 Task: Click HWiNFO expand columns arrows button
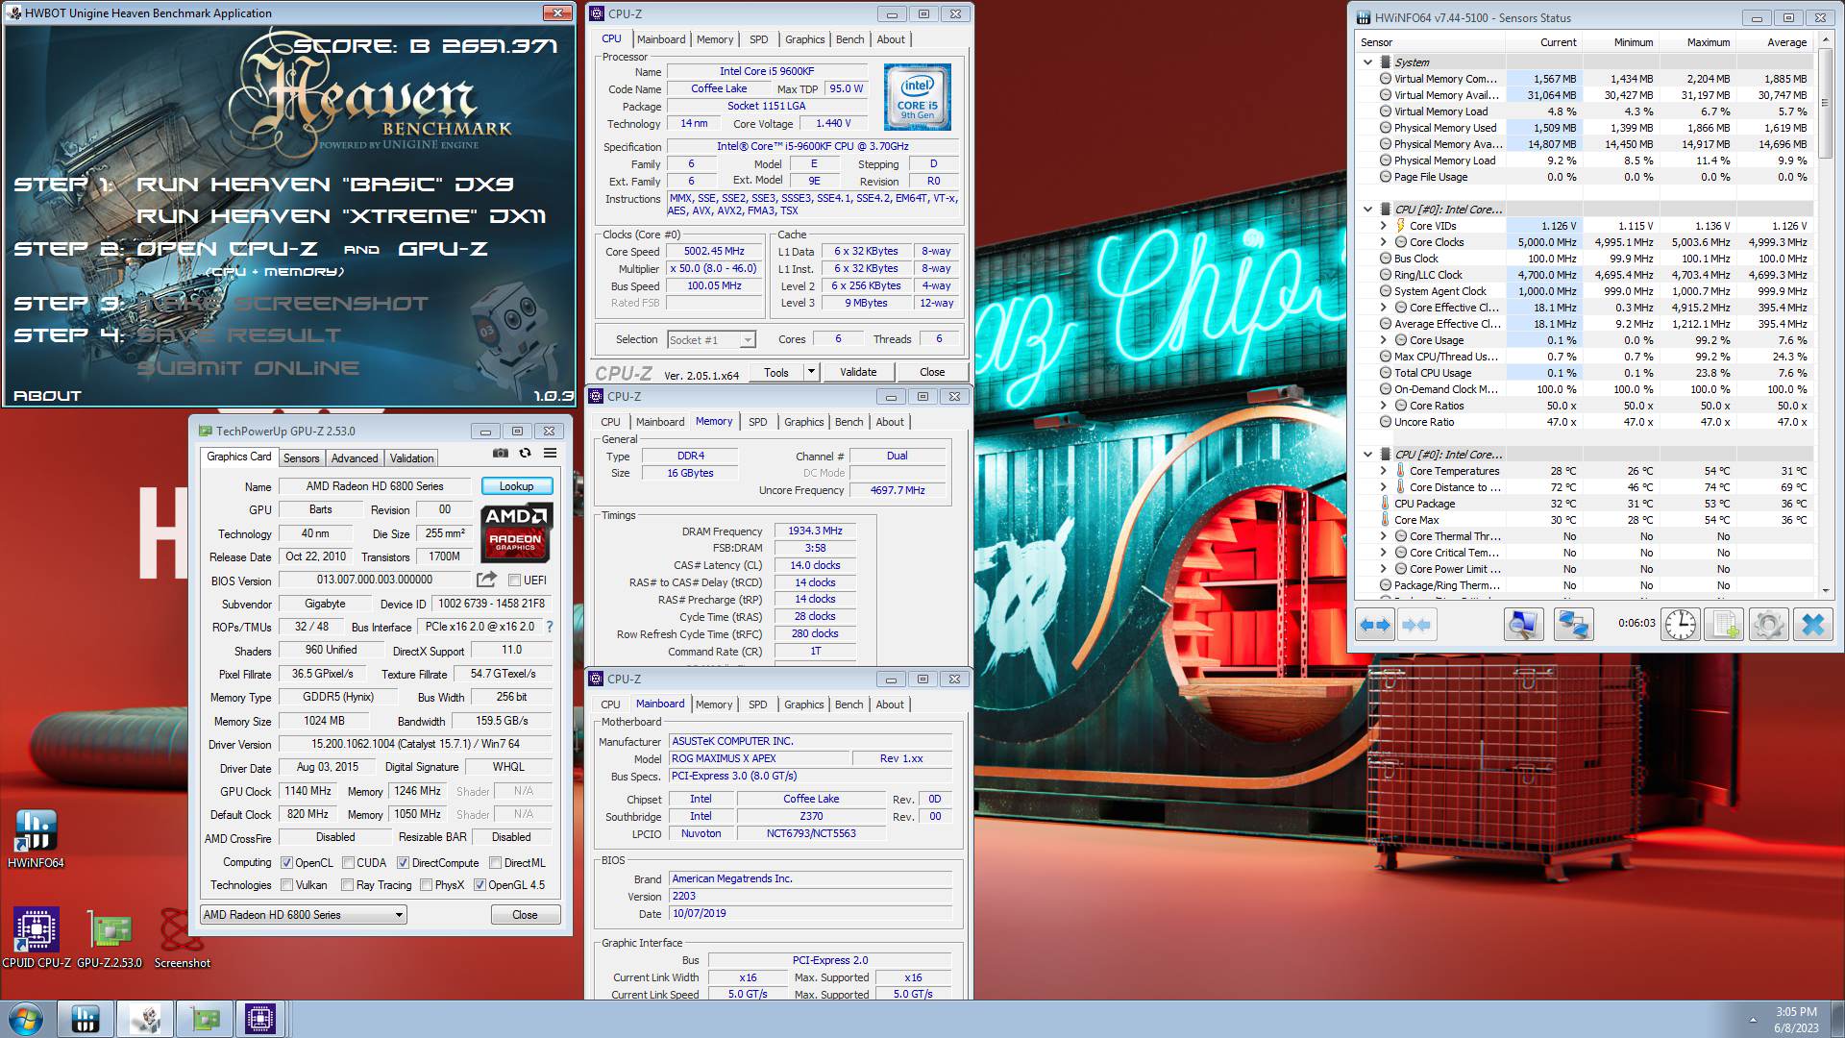coord(1375,625)
